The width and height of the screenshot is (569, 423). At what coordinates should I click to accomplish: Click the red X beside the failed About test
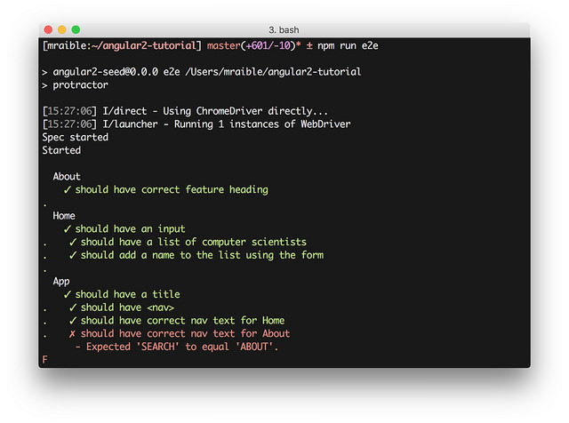coord(73,334)
